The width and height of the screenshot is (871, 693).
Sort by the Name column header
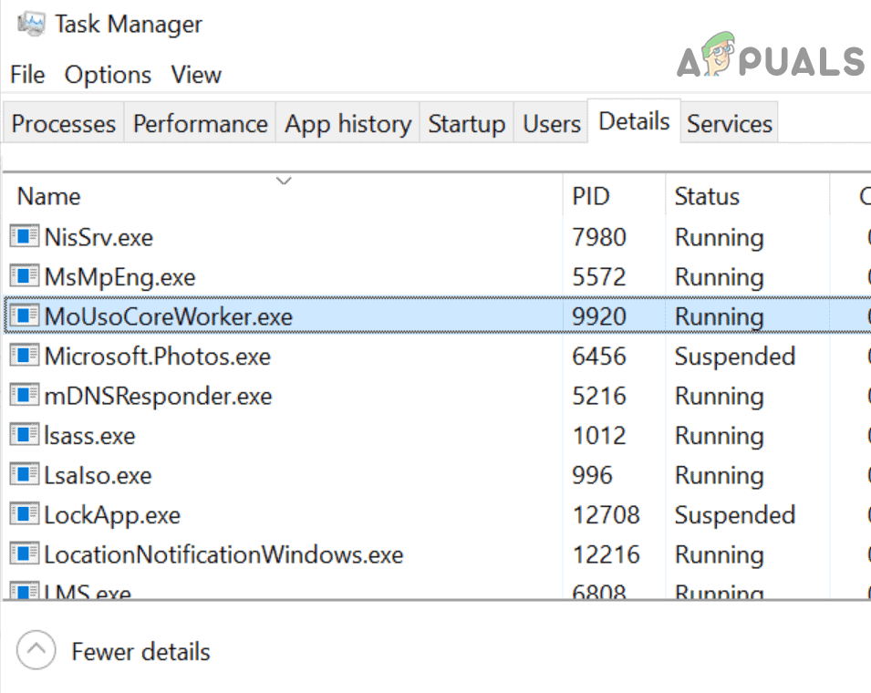point(49,196)
